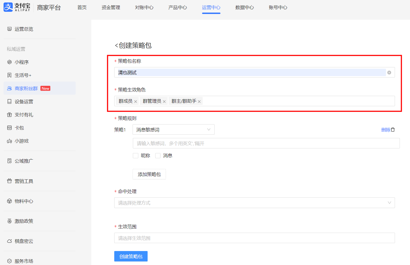Switch to the 数据中心 tab
Screen dimensions: 410x265
(x=244, y=7)
